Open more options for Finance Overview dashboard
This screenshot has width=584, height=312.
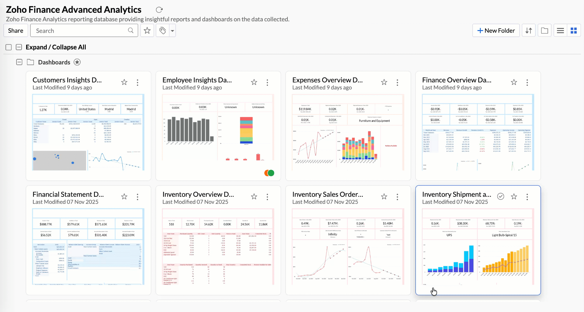point(527,82)
